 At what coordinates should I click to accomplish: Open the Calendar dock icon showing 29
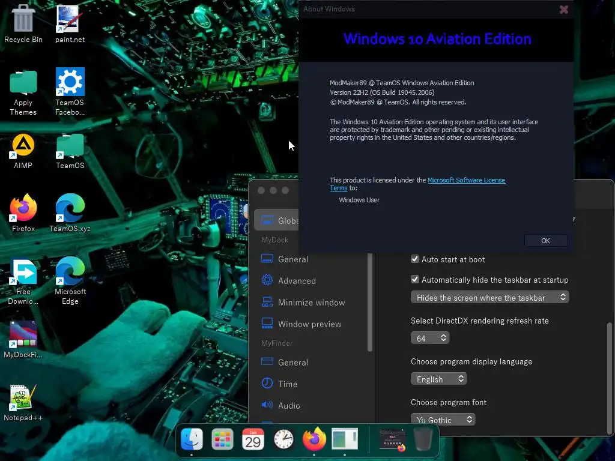pyautogui.click(x=253, y=439)
